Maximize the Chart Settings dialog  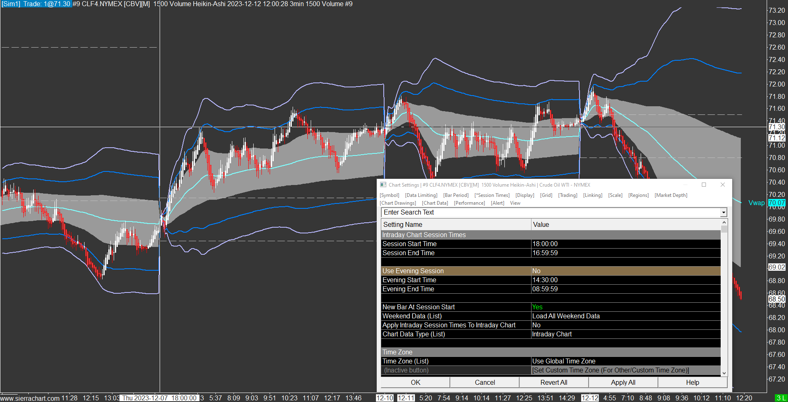pos(704,185)
